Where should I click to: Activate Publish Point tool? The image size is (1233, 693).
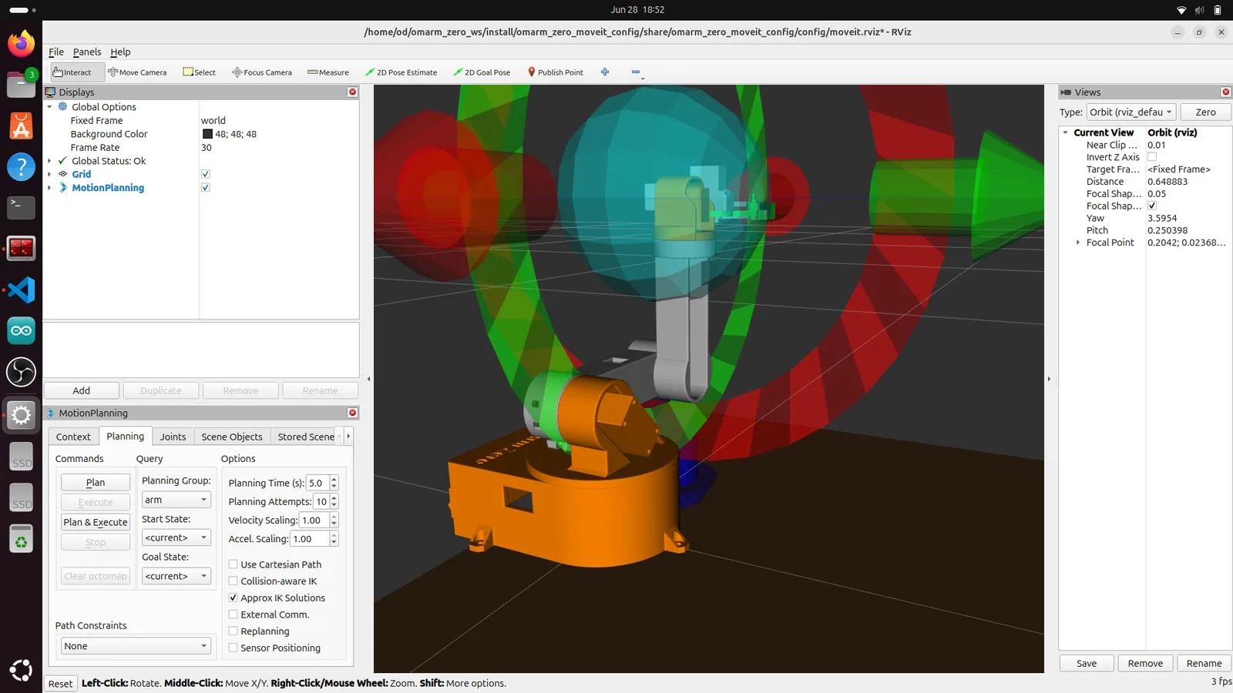(x=555, y=72)
